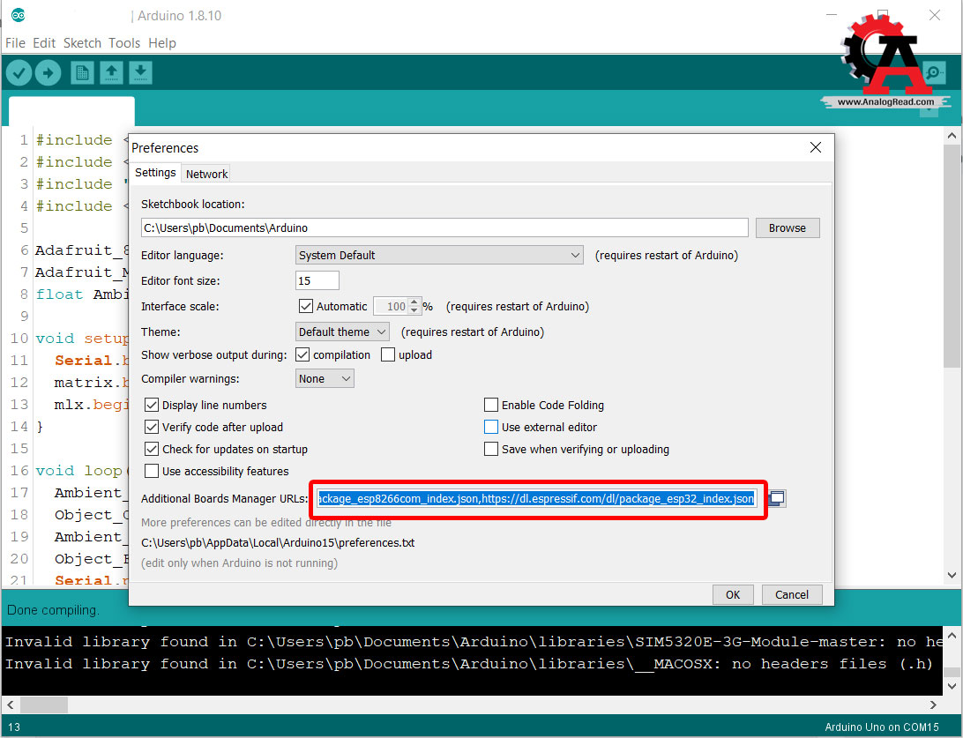Viewport: 963px width, 738px height.
Task: Enable Use external editor checkbox
Action: point(490,427)
